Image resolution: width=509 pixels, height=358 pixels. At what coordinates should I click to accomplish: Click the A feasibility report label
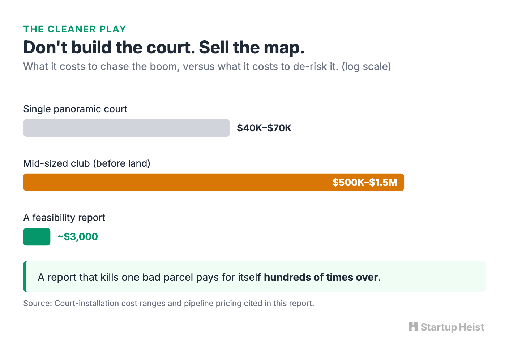click(x=64, y=218)
